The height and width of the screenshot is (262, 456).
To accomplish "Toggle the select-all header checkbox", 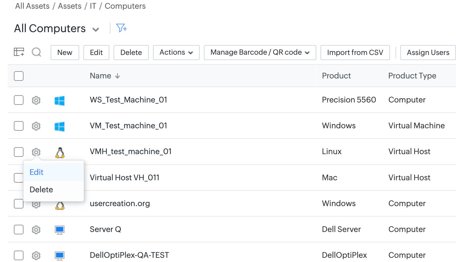I will (19, 76).
